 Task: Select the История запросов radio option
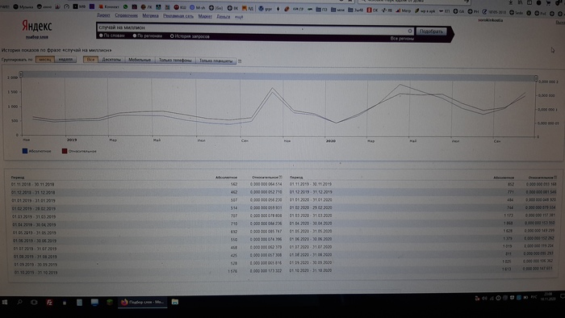click(x=190, y=36)
